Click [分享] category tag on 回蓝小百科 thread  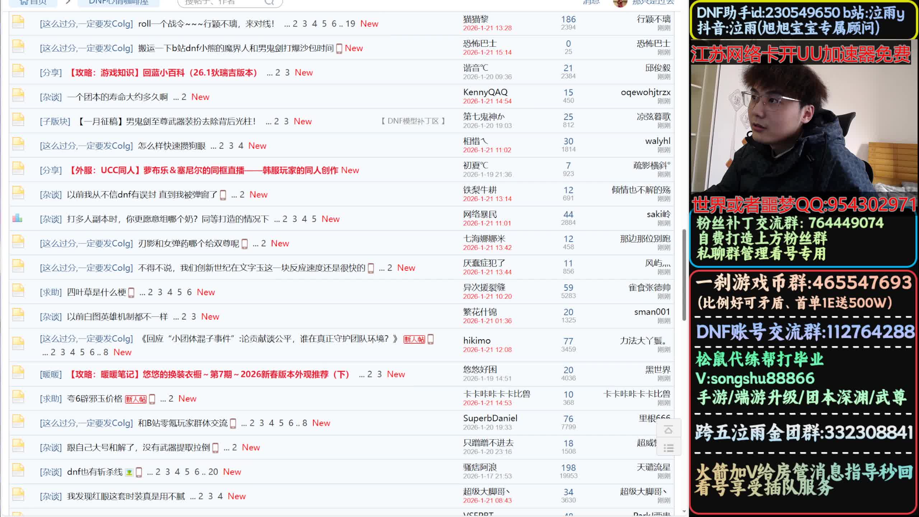click(51, 73)
